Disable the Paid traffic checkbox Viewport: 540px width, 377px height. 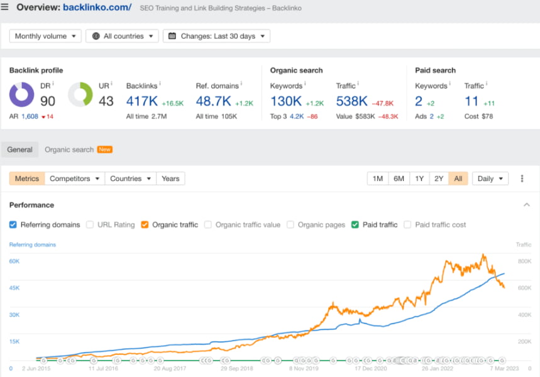click(355, 224)
